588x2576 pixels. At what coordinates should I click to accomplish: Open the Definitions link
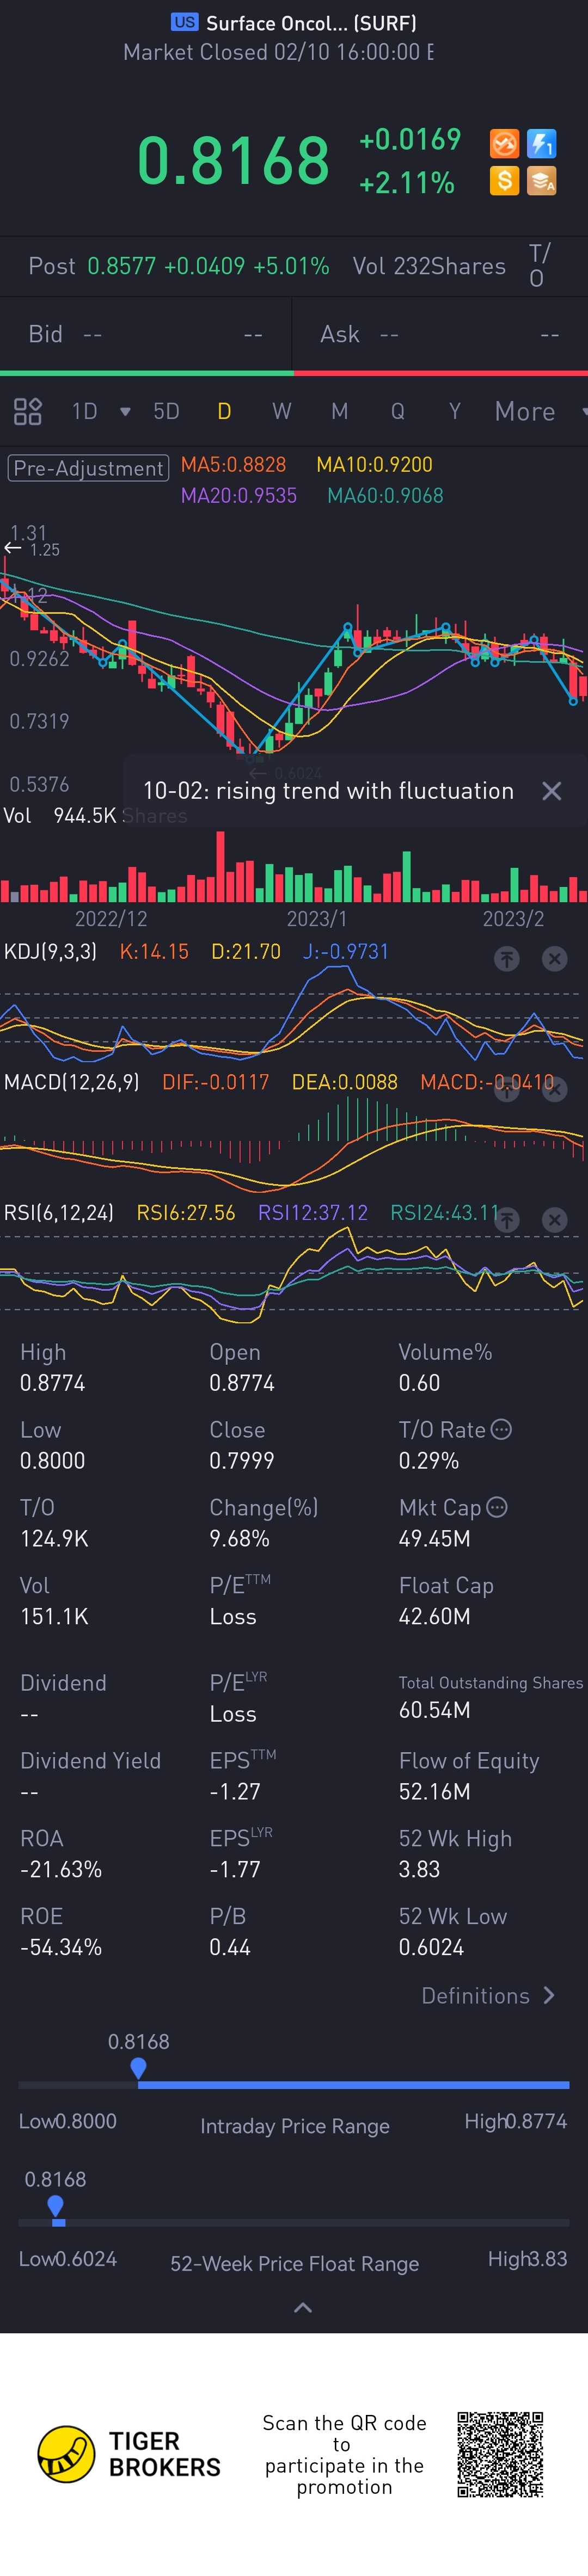pos(488,1995)
